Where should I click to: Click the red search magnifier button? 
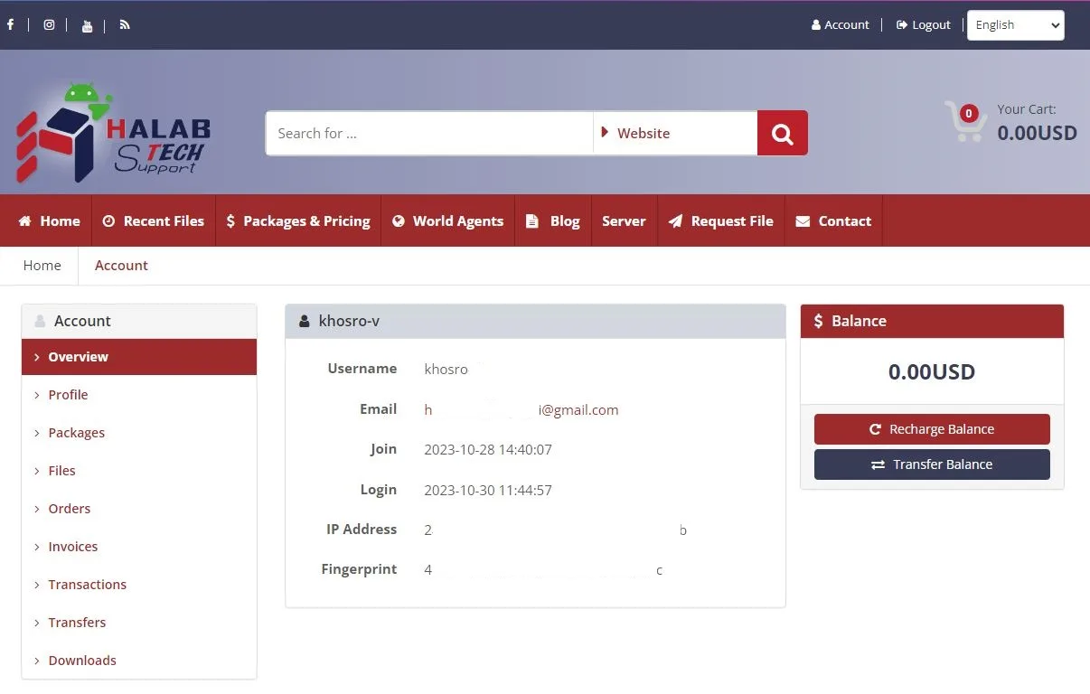[782, 134]
